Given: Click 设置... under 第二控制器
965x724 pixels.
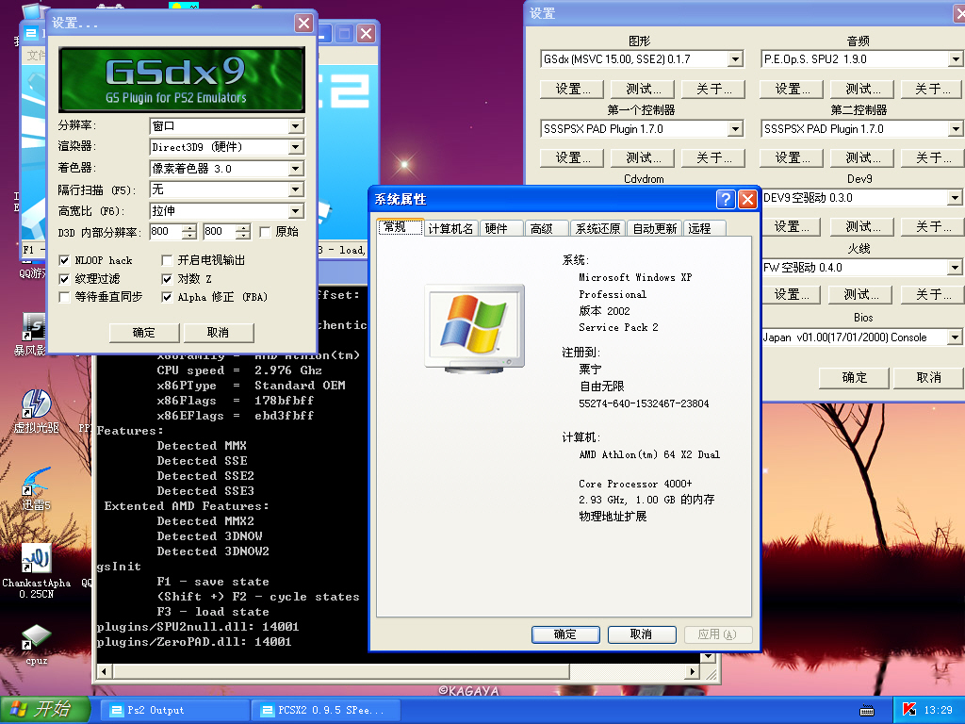Looking at the screenshot, I should tap(792, 157).
